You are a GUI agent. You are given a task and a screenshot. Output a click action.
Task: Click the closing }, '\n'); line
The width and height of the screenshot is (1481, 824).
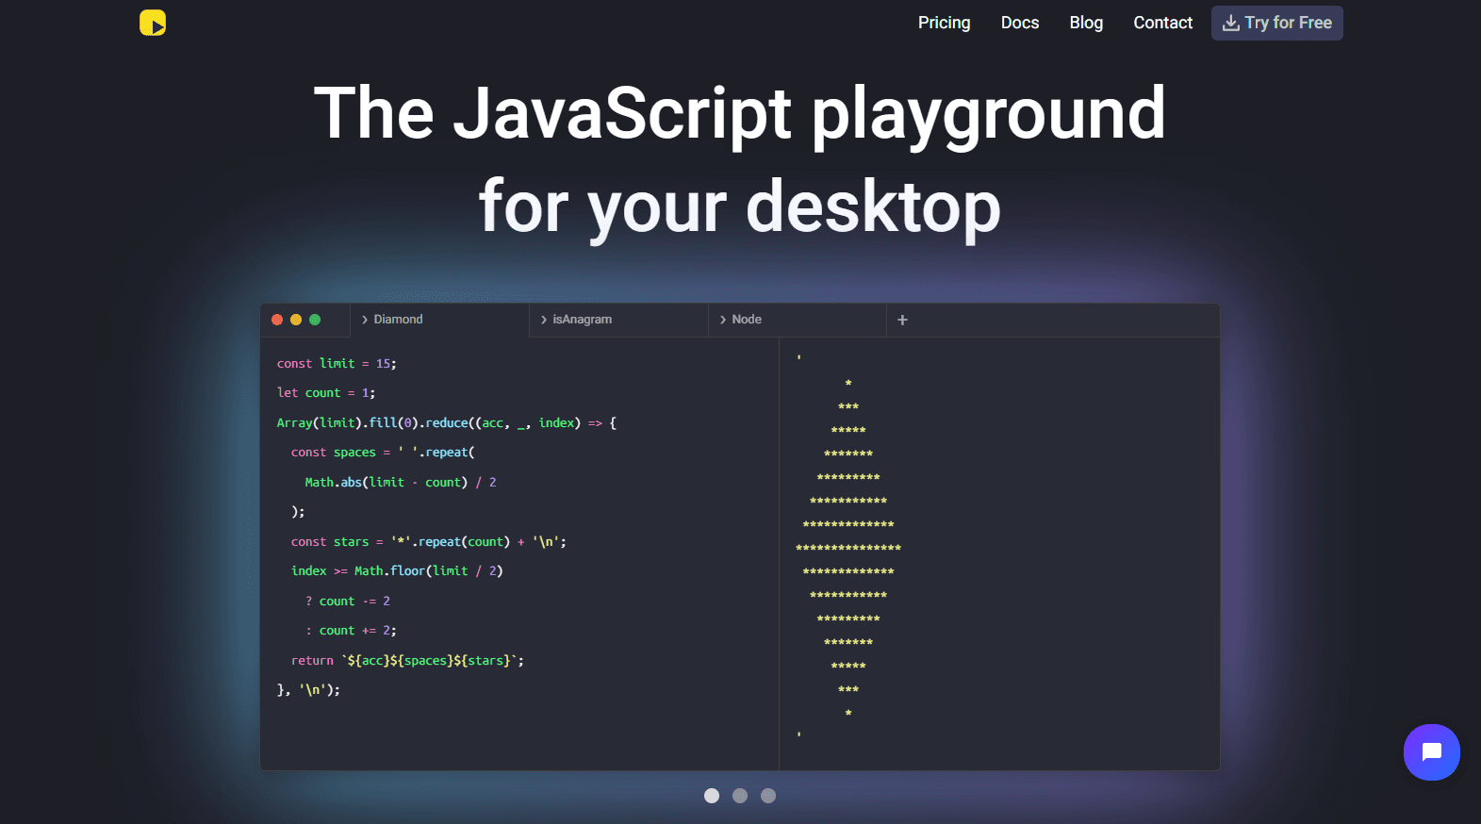(x=308, y=690)
